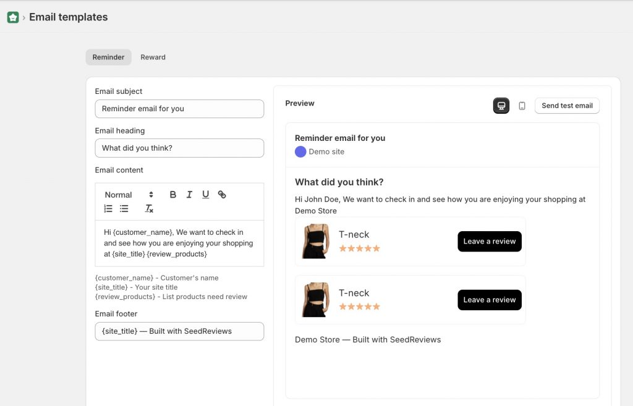Viewport: 633px width, 406px height.
Task: Create a bullet list in email content
Action: (x=122, y=209)
